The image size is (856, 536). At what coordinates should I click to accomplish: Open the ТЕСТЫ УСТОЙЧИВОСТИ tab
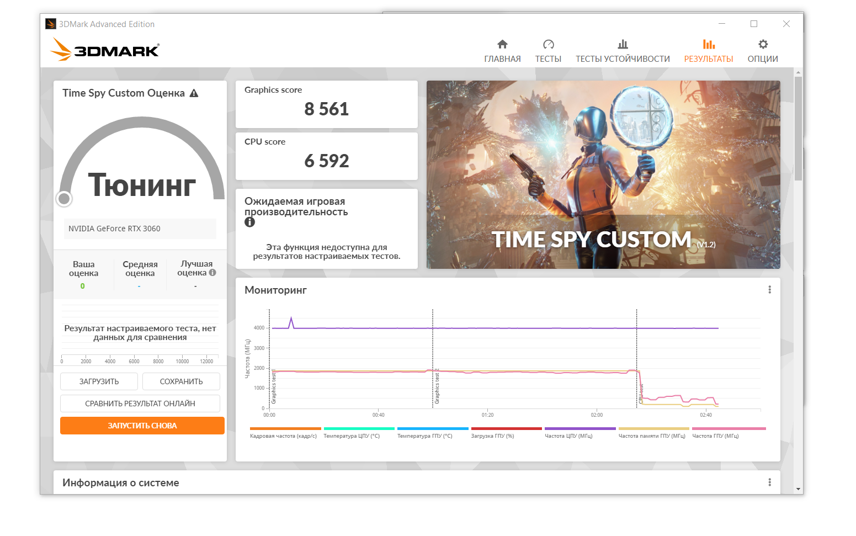(x=623, y=51)
